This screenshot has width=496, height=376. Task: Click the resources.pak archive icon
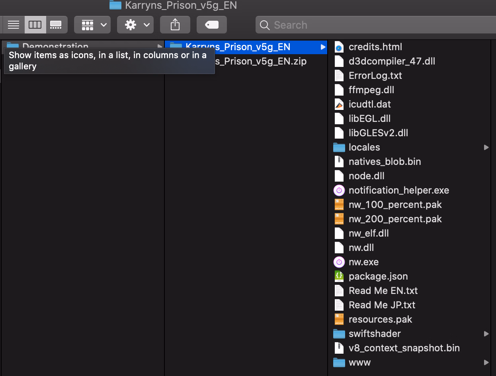(x=339, y=319)
